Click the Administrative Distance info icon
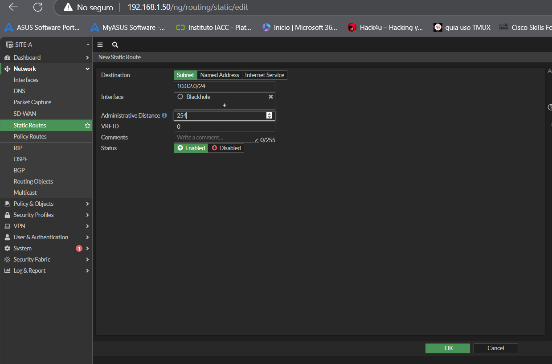 pos(164,115)
